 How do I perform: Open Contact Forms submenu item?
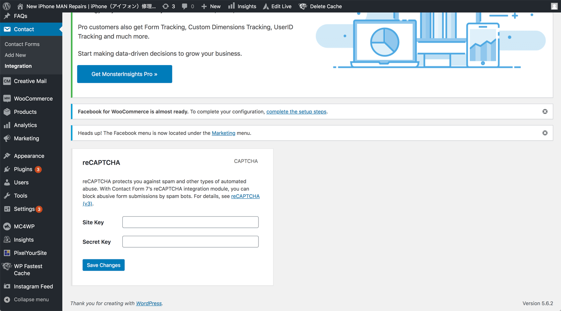(22, 44)
